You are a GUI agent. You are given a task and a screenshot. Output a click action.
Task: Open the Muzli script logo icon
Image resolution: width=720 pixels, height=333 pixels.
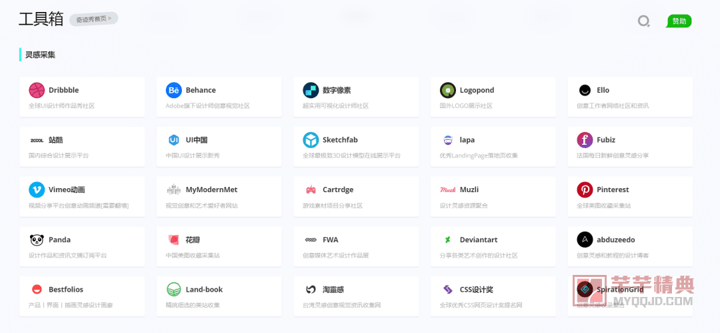(x=448, y=190)
